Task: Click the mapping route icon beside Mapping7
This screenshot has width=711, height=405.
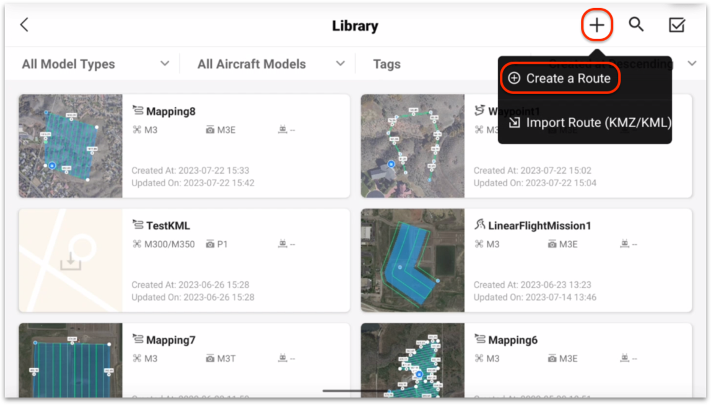Action: click(x=138, y=338)
